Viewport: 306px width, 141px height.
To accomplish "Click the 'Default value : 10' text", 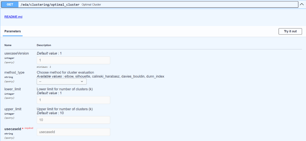I will point(50,113).
